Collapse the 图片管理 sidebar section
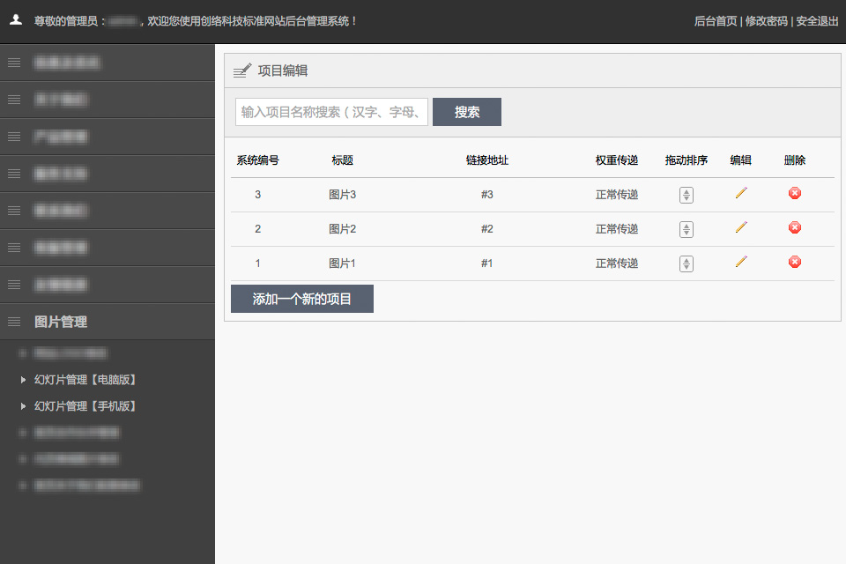The width and height of the screenshot is (846, 564). click(61, 322)
